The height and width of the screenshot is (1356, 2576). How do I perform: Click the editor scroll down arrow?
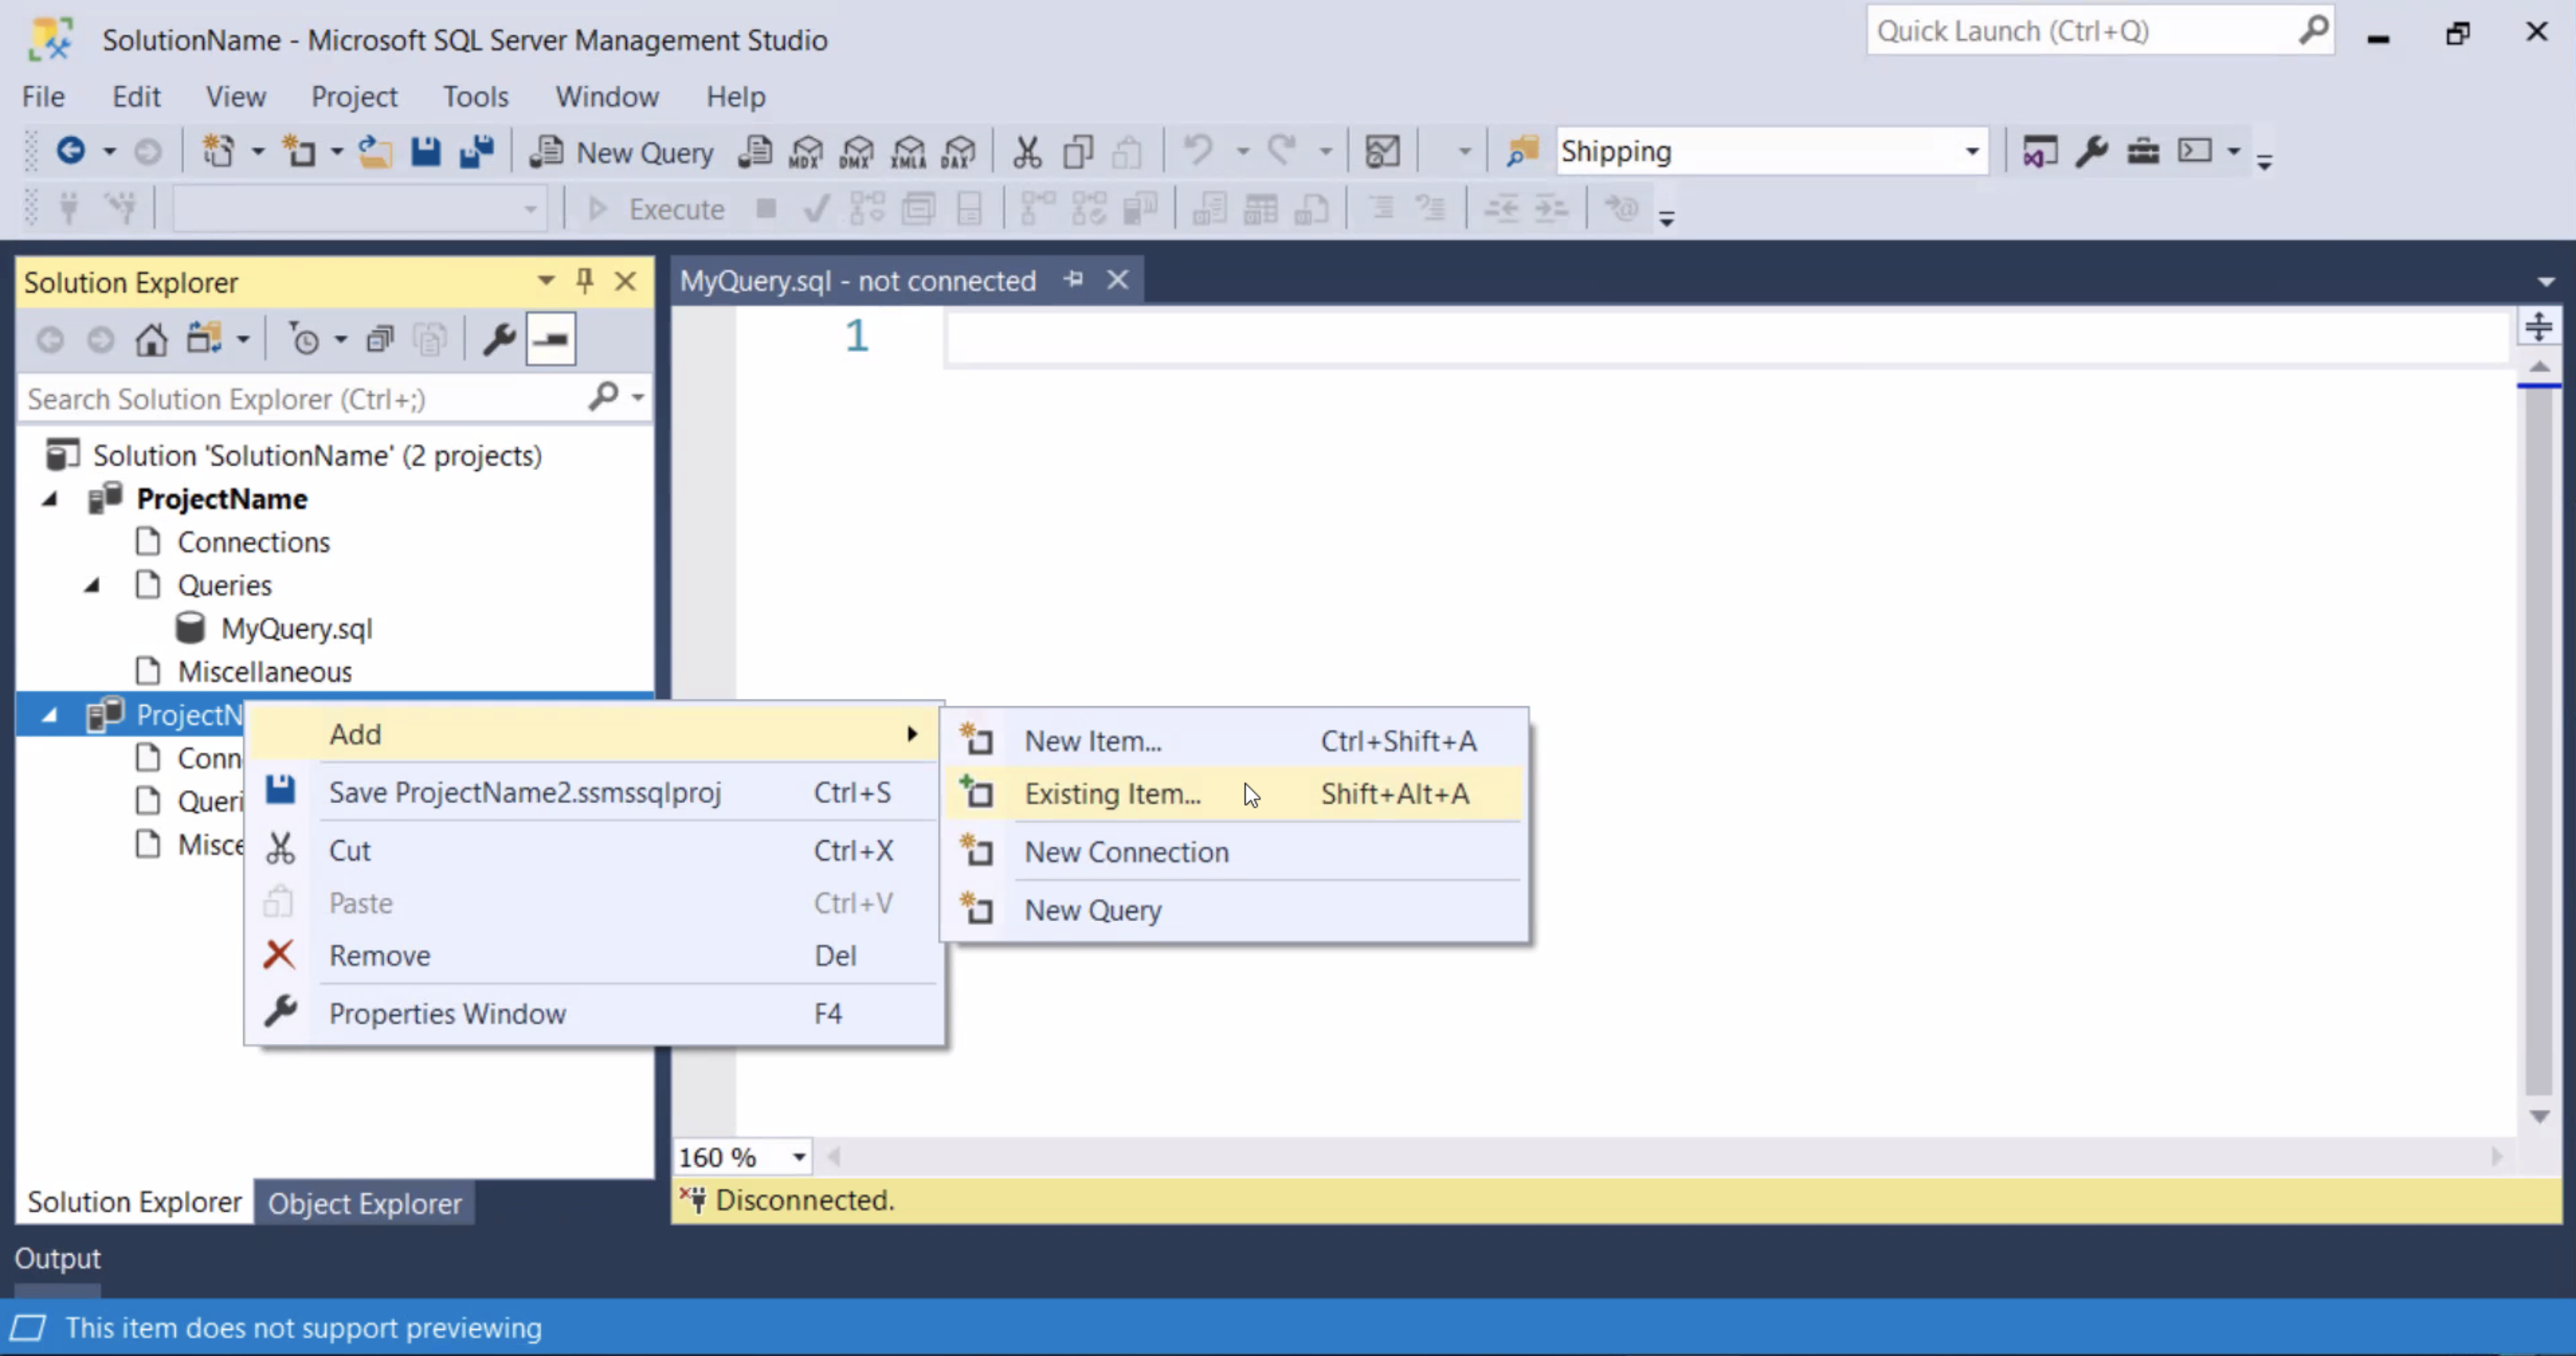click(x=2538, y=1116)
